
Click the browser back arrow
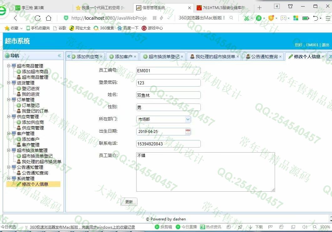click(15, 18)
